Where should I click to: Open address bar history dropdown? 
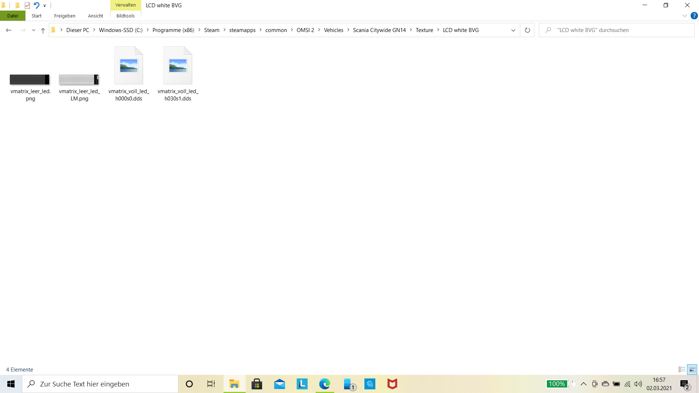[x=513, y=30]
